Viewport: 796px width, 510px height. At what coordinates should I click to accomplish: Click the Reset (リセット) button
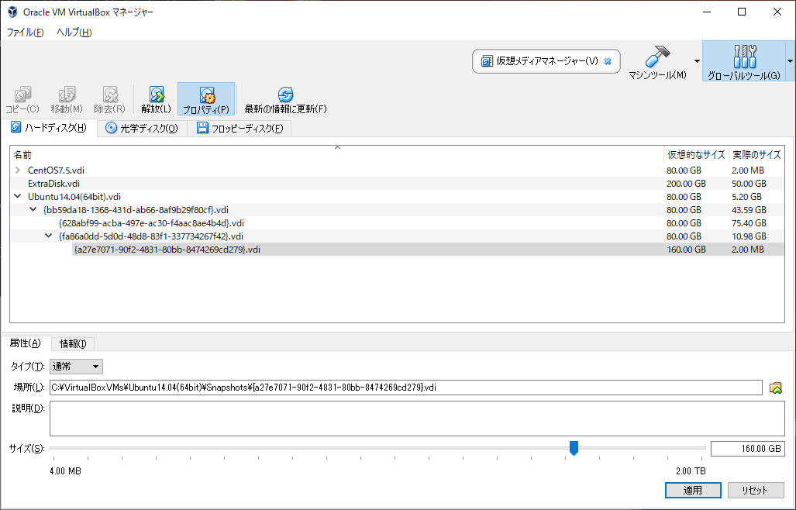click(x=756, y=491)
